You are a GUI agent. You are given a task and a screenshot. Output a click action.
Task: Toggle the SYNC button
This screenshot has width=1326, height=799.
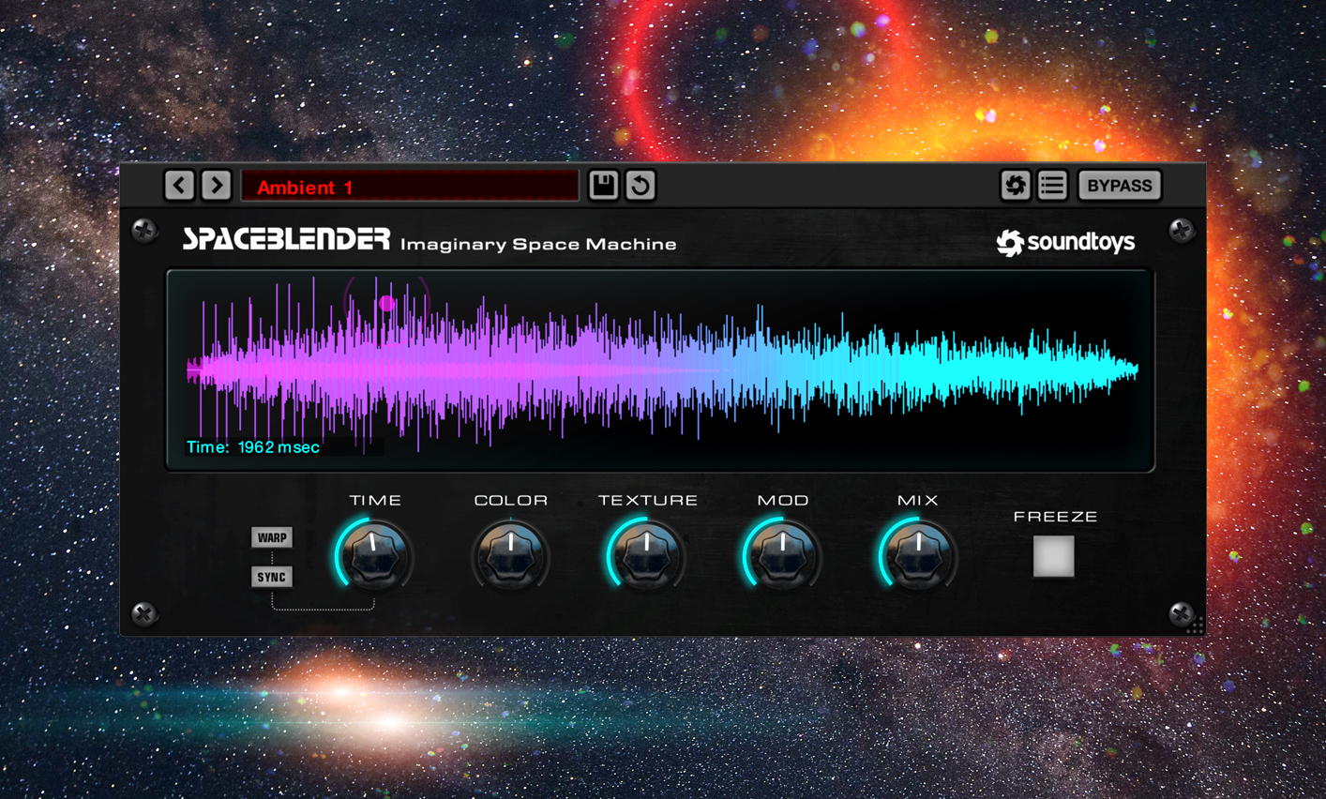pos(272,577)
